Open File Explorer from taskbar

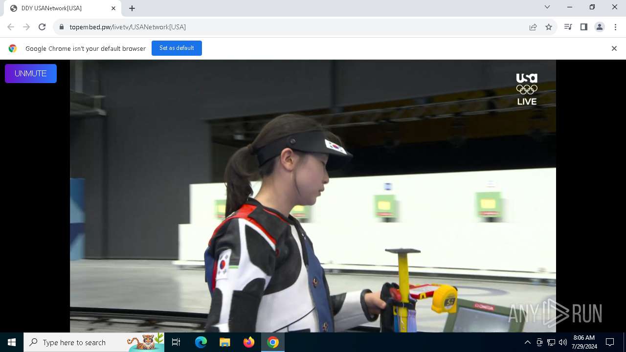coord(224,342)
